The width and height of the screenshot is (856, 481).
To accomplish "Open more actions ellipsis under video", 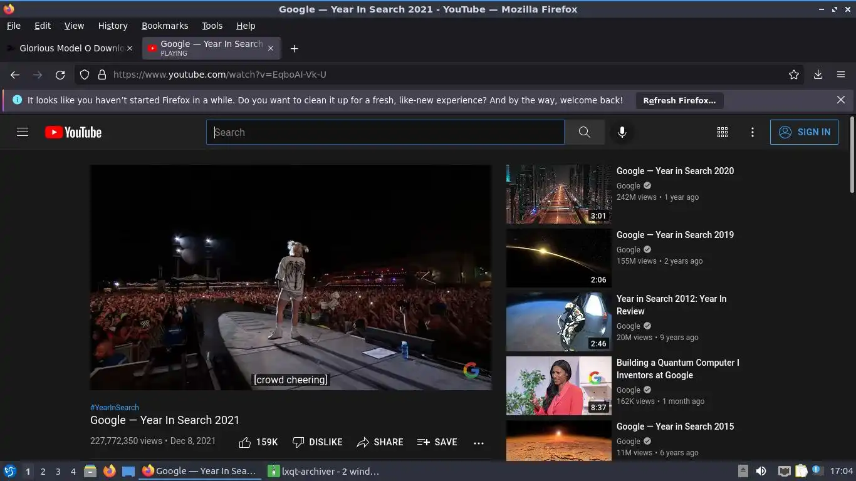I will click(x=479, y=443).
